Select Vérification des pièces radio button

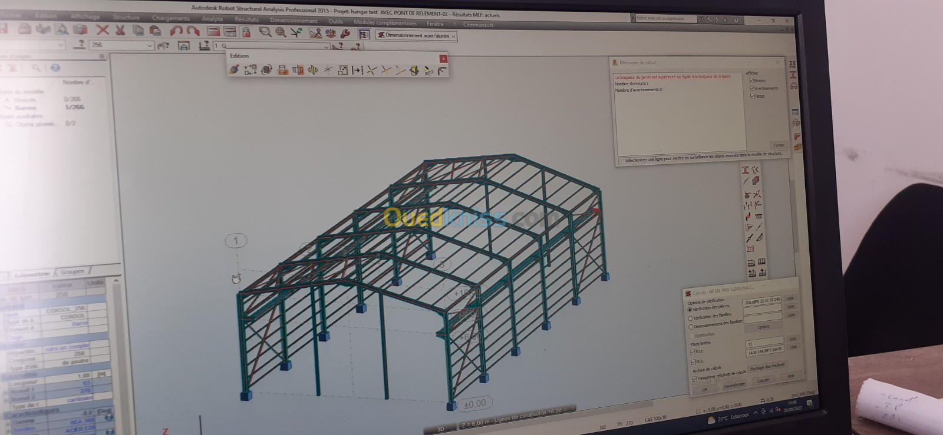click(x=690, y=310)
